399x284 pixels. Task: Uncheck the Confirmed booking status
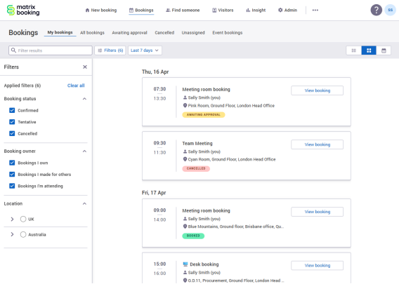click(x=12, y=110)
